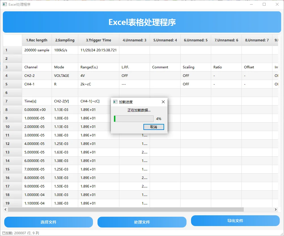The height and width of the screenshot is (236, 284).
Task: Click the Excel处理程序 icon in the title bar
Action: (x=5, y=4)
